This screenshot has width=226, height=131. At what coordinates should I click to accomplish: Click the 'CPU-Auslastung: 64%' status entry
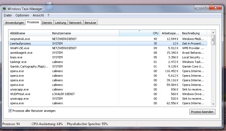click(x=47, y=124)
